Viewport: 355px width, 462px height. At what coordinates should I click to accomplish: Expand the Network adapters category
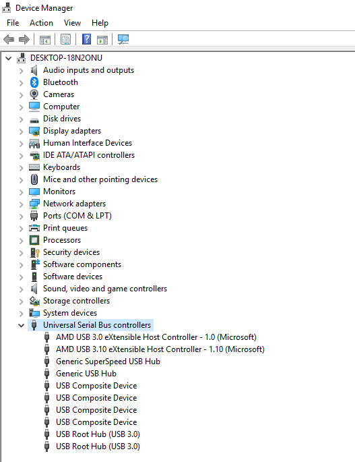point(21,204)
